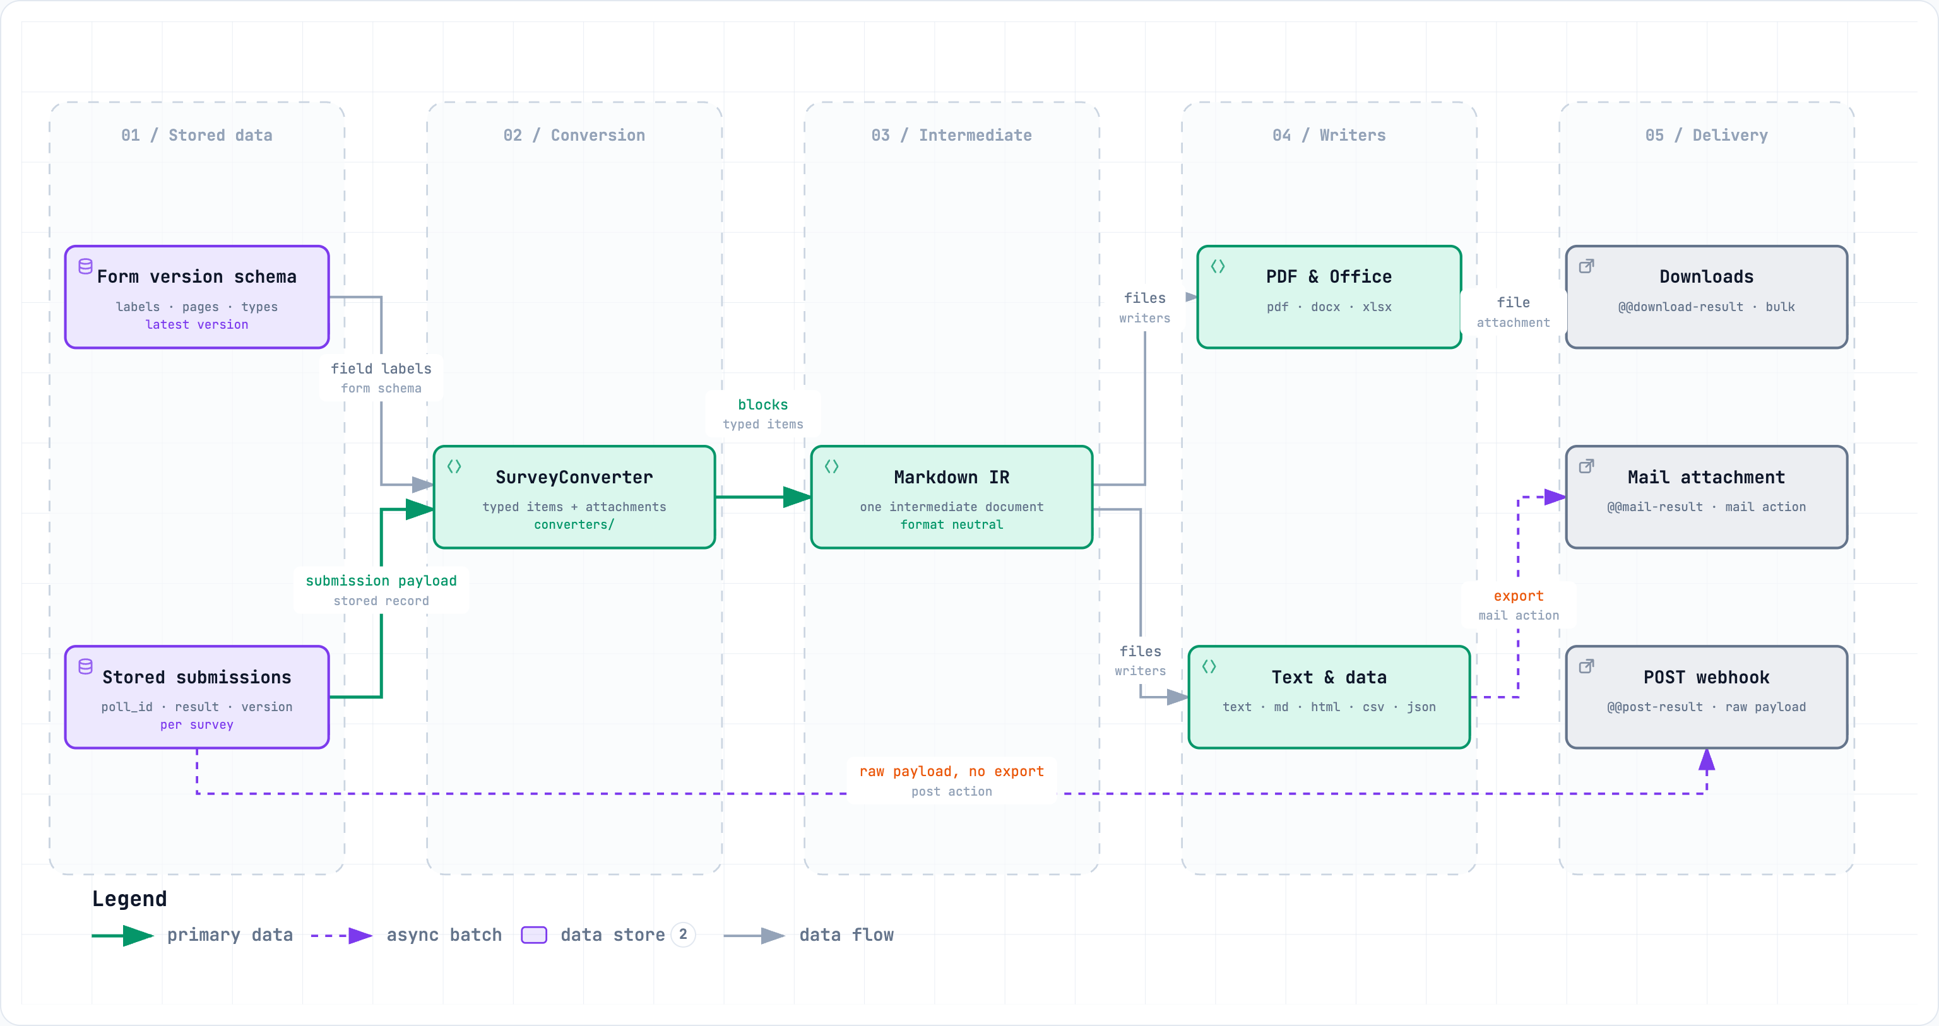This screenshot has height=1026, width=1939.
Task: Select the SurveyConverter node title
Action: pos(574,477)
